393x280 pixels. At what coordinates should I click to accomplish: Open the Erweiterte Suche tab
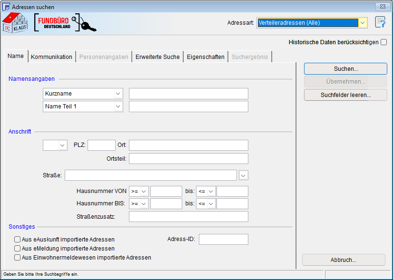[x=157, y=57]
